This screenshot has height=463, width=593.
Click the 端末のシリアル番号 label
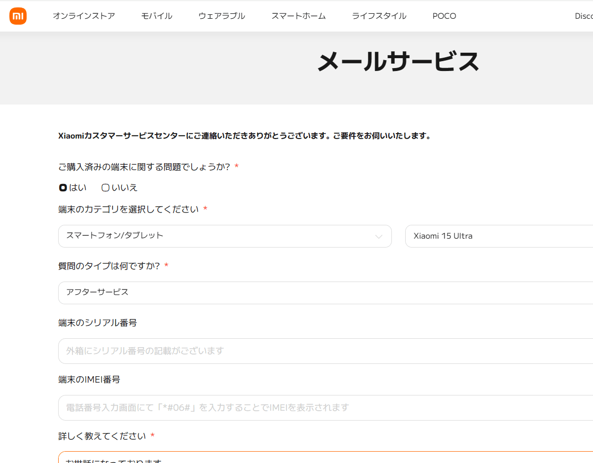tap(98, 323)
